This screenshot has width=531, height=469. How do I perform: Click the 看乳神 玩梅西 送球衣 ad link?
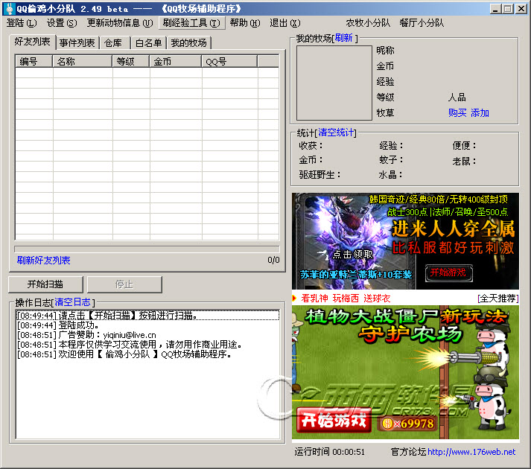(x=346, y=299)
